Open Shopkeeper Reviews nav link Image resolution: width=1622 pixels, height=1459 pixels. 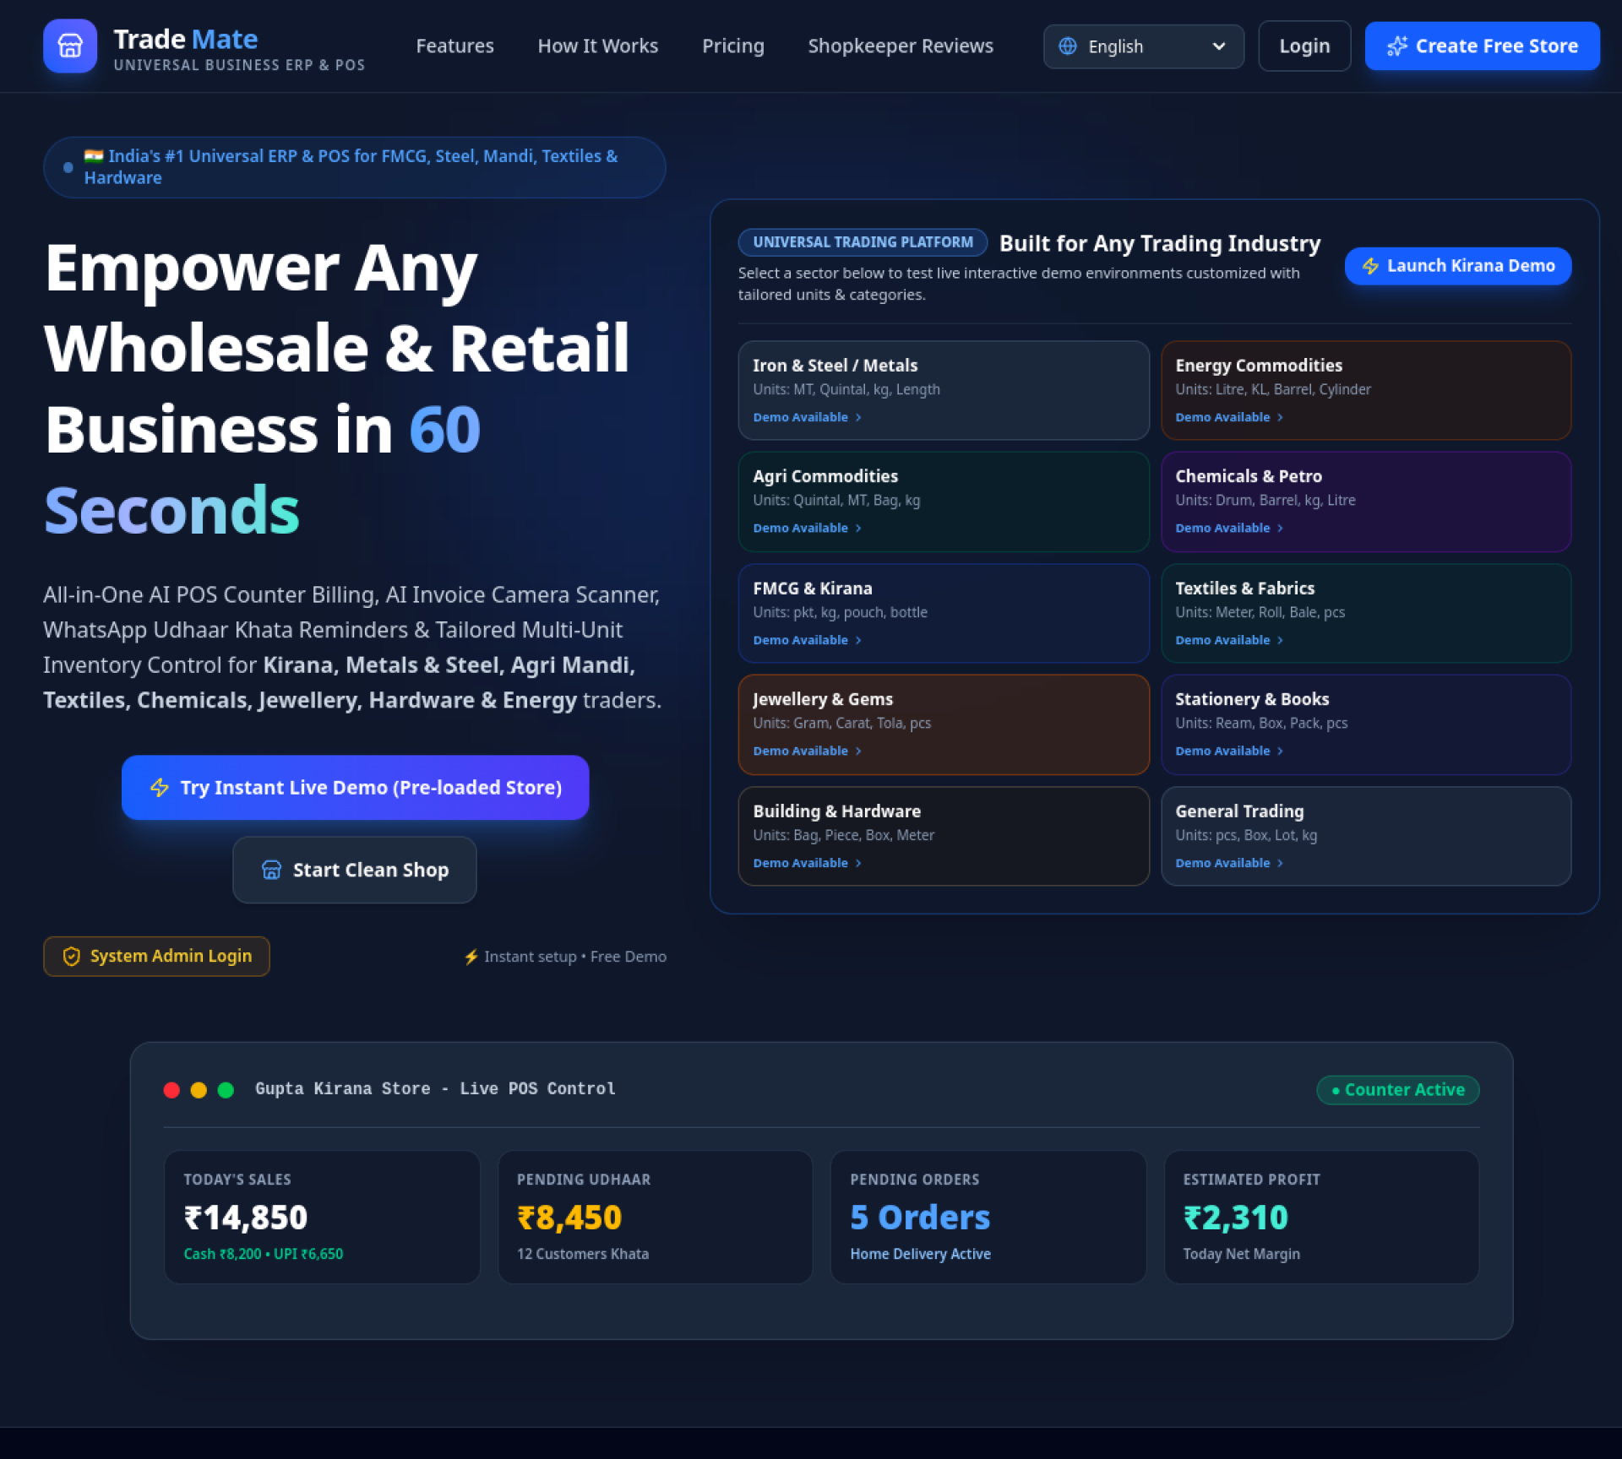901,46
